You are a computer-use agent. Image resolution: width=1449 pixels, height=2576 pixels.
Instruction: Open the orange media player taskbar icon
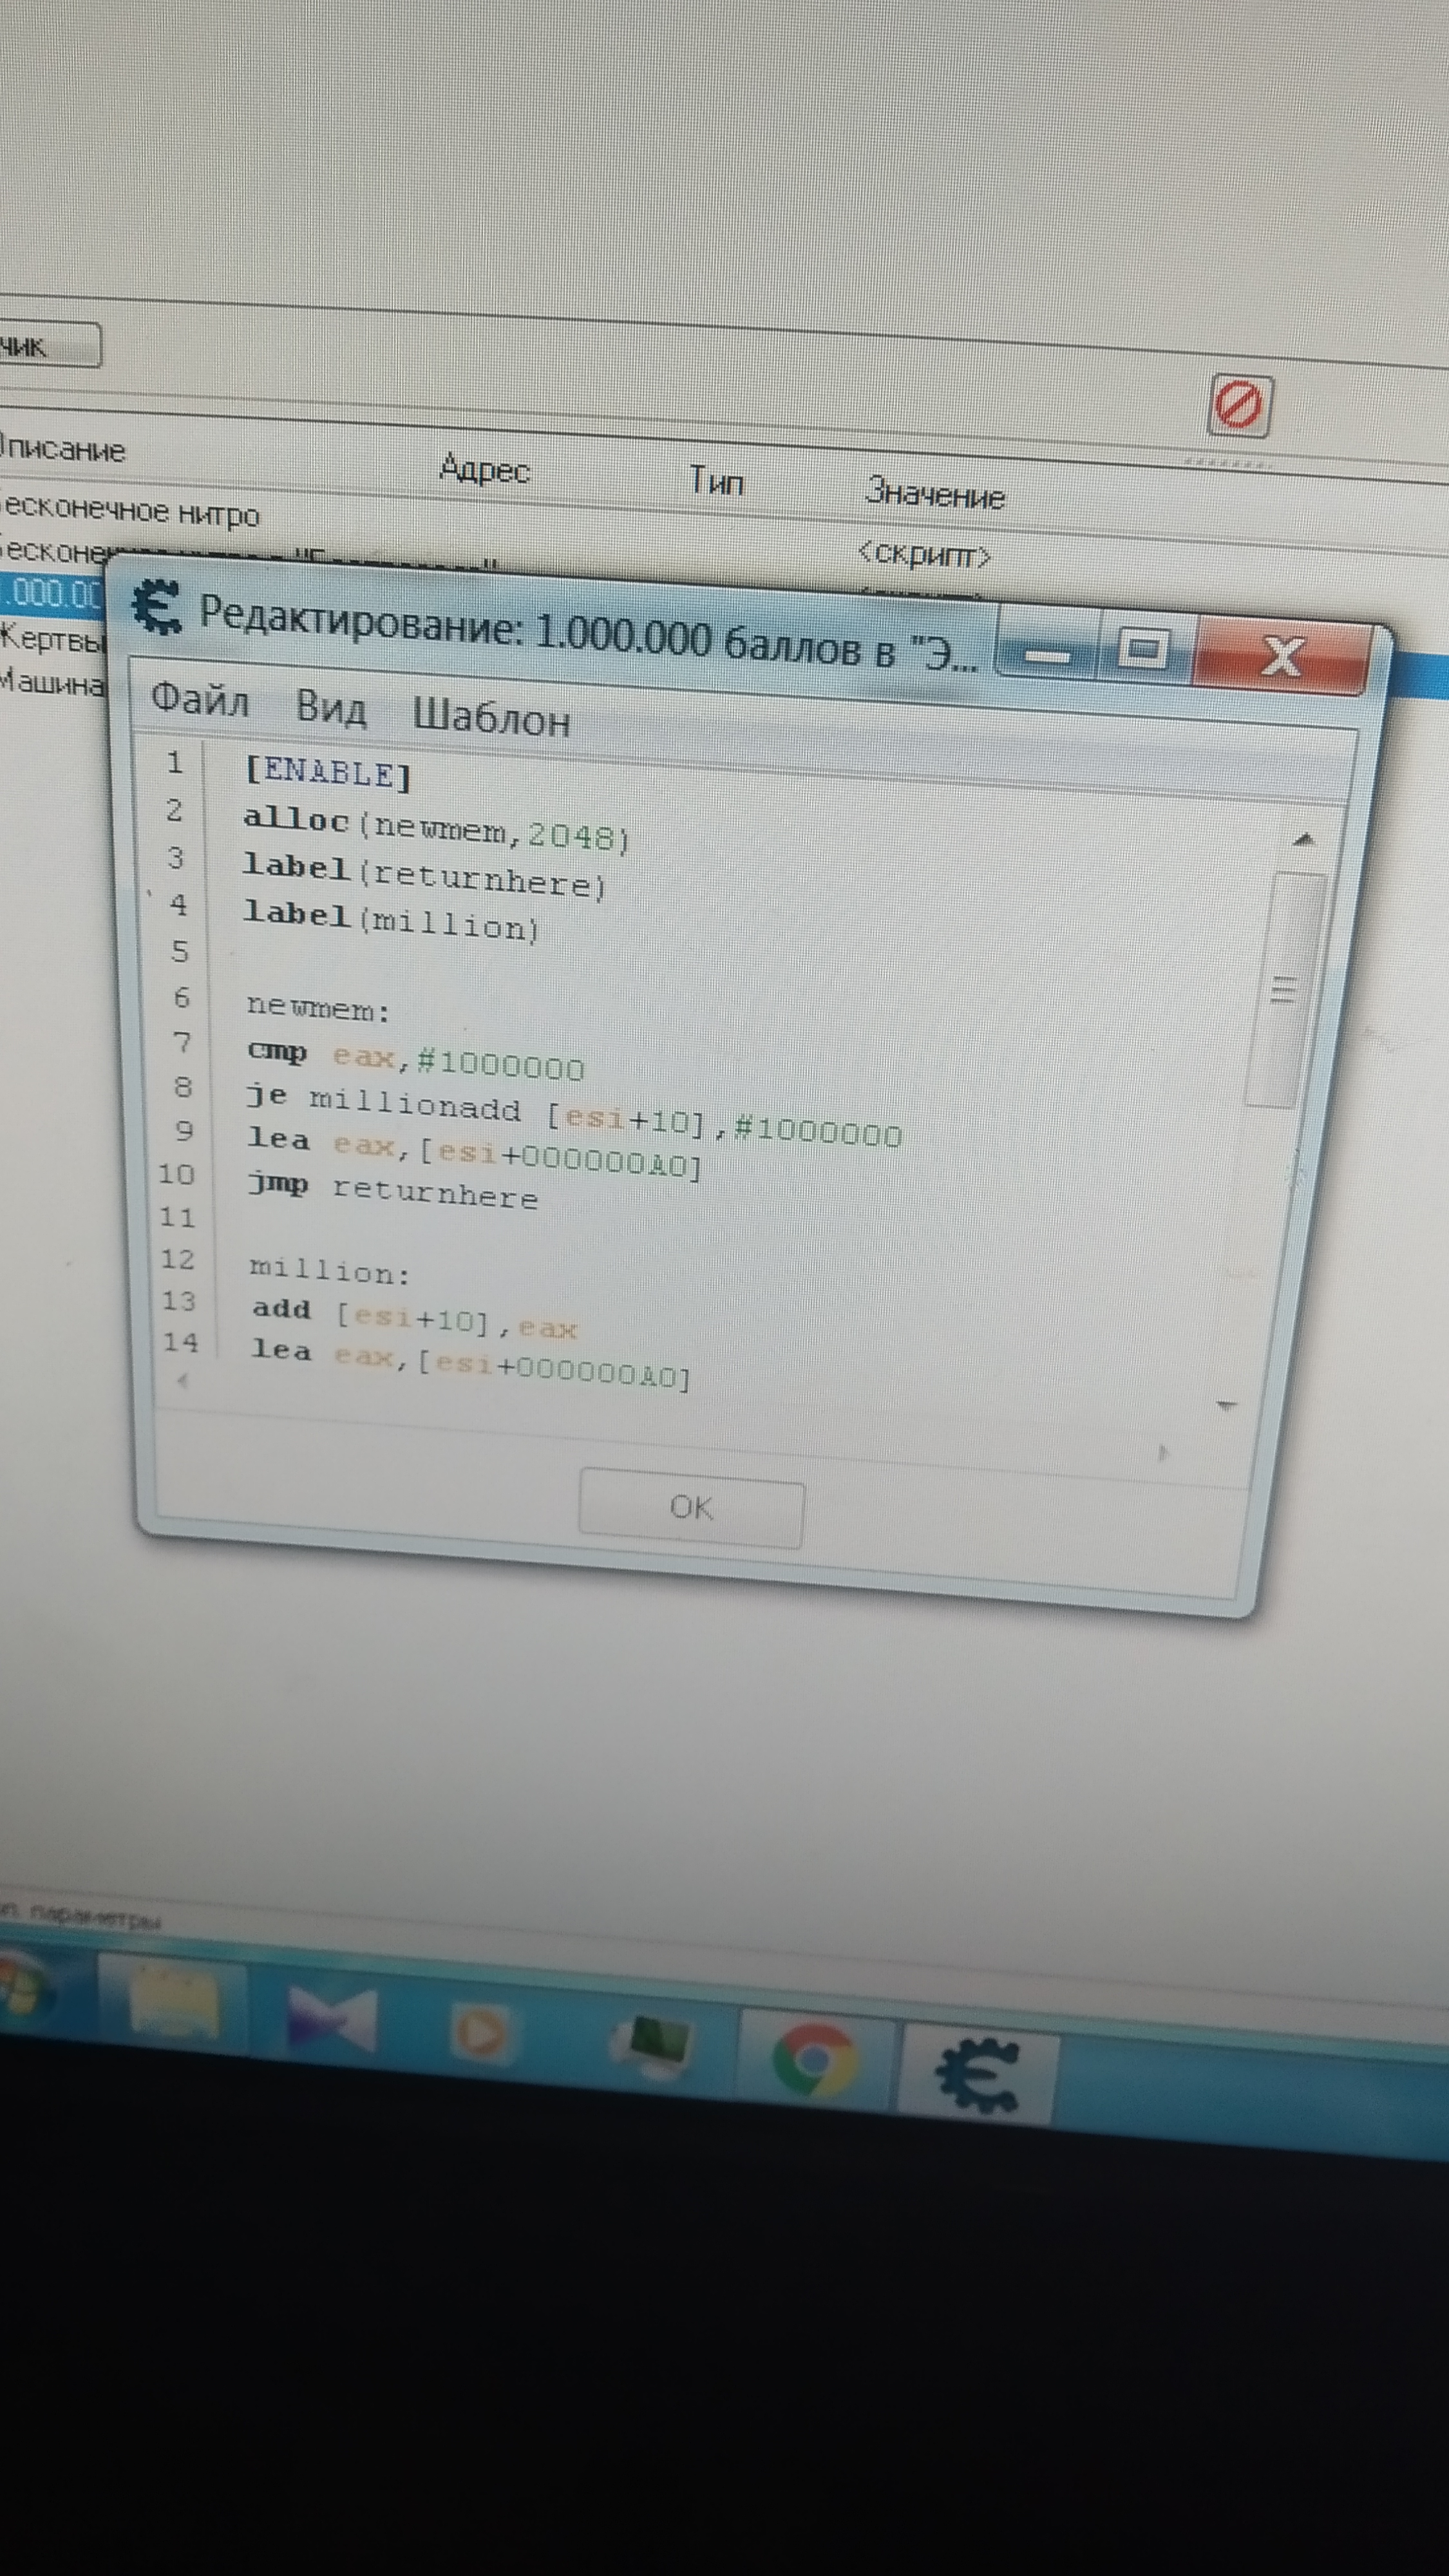[x=481, y=2032]
